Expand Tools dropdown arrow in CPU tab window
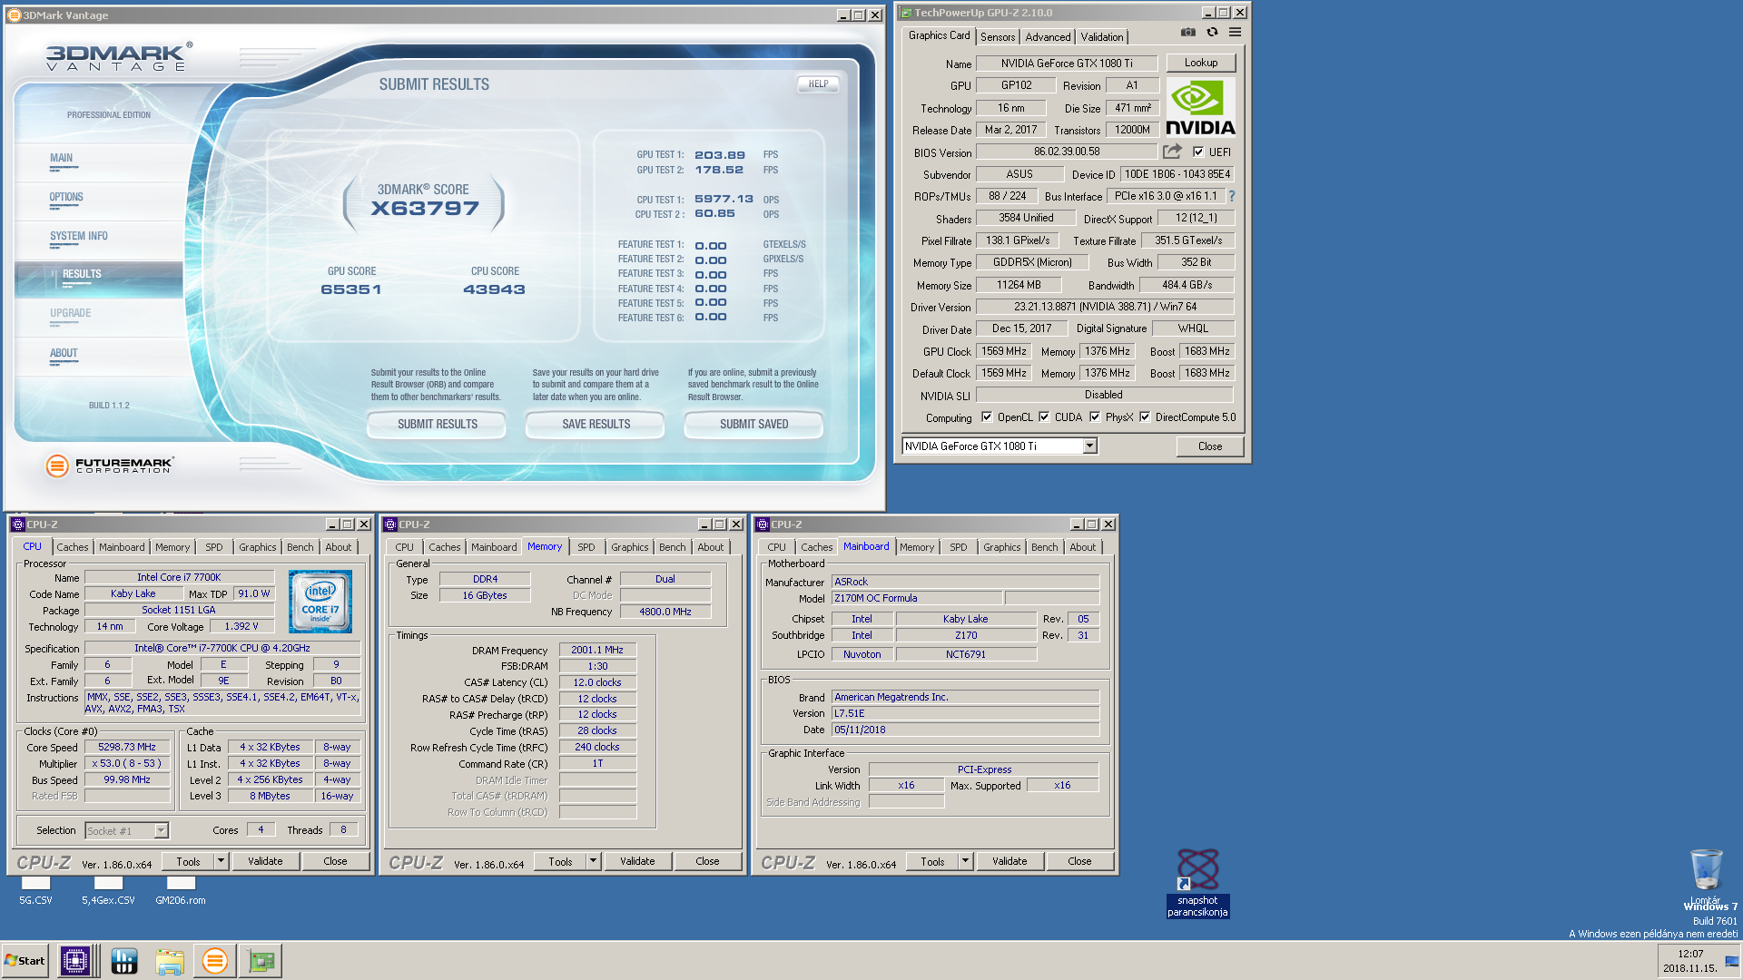Image resolution: width=1743 pixels, height=980 pixels. click(221, 861)
